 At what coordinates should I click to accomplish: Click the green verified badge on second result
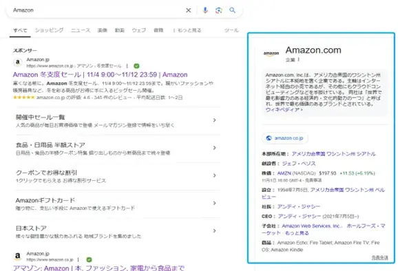pyautogui.click(x=89, y=259)
